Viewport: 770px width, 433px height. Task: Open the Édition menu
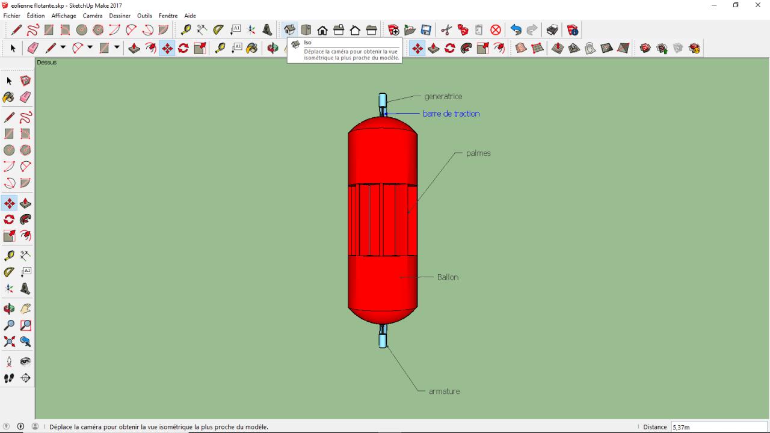[36, 16]
